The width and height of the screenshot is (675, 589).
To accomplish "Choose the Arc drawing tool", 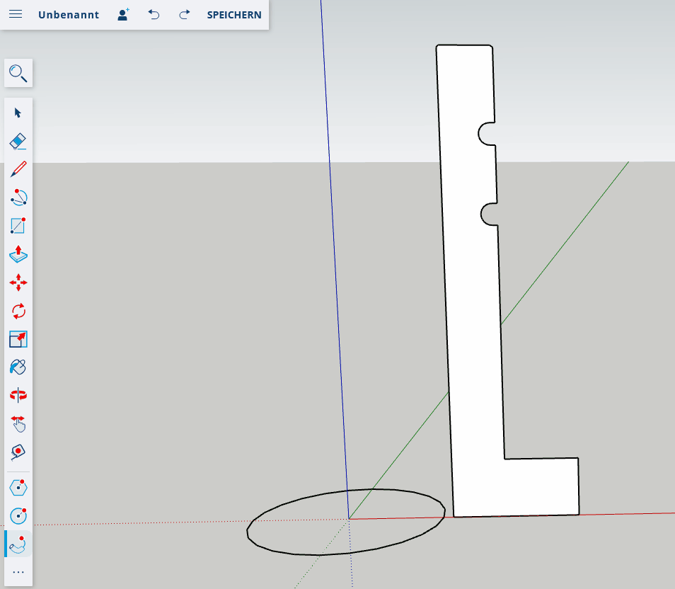I will point(18,198).
